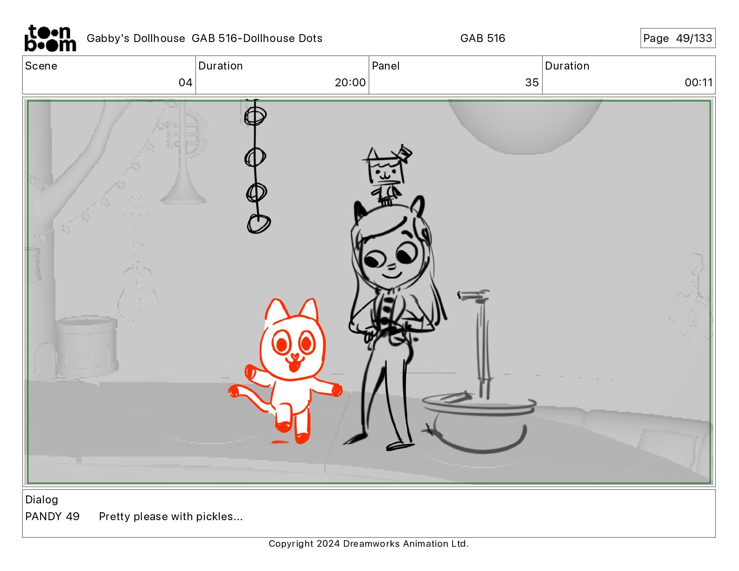
Task: Select panel number "35"
Action: pyautogui.click(x=531, y=83)
